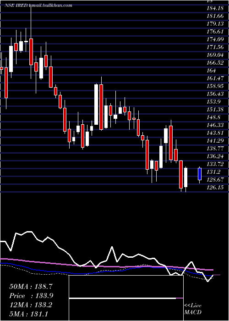Image resolution: width=229 pixels, height=321 pixels.
Task: Click the 143.81 price axis label
Action: click(x=215, y=133)
